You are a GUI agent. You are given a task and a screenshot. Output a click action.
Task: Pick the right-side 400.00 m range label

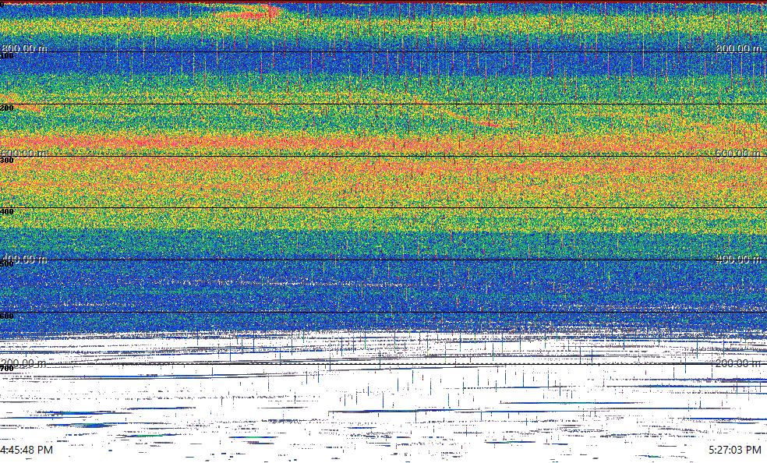coord(739,259)
